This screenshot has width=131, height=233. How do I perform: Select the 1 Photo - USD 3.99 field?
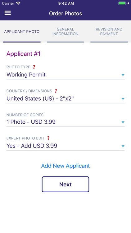65,122
